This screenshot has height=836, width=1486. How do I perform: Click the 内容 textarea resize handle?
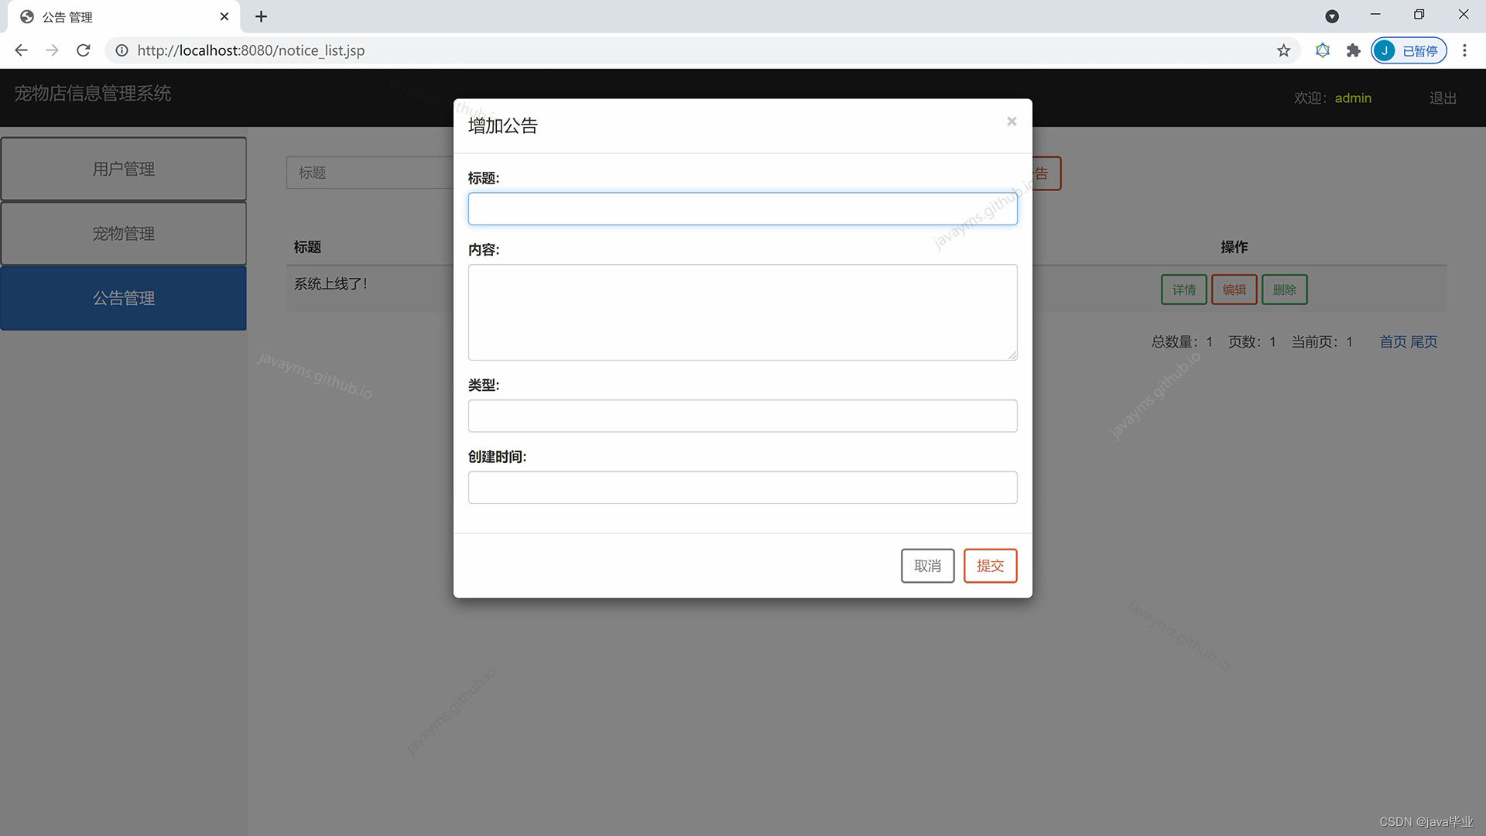pyautogui.click(x=1012, y=355)
